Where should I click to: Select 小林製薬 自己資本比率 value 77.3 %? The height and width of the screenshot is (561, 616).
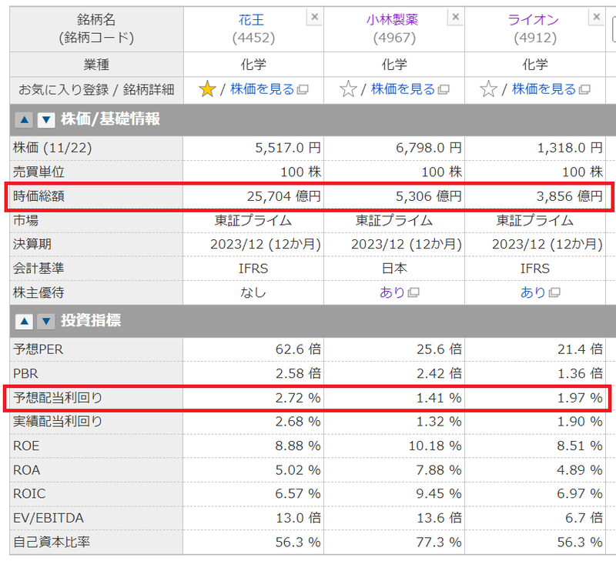point(439,543)
